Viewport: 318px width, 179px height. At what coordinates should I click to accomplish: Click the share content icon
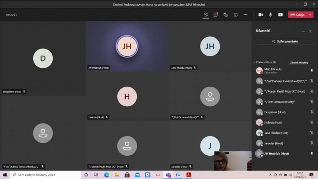(x=280, y=15)
